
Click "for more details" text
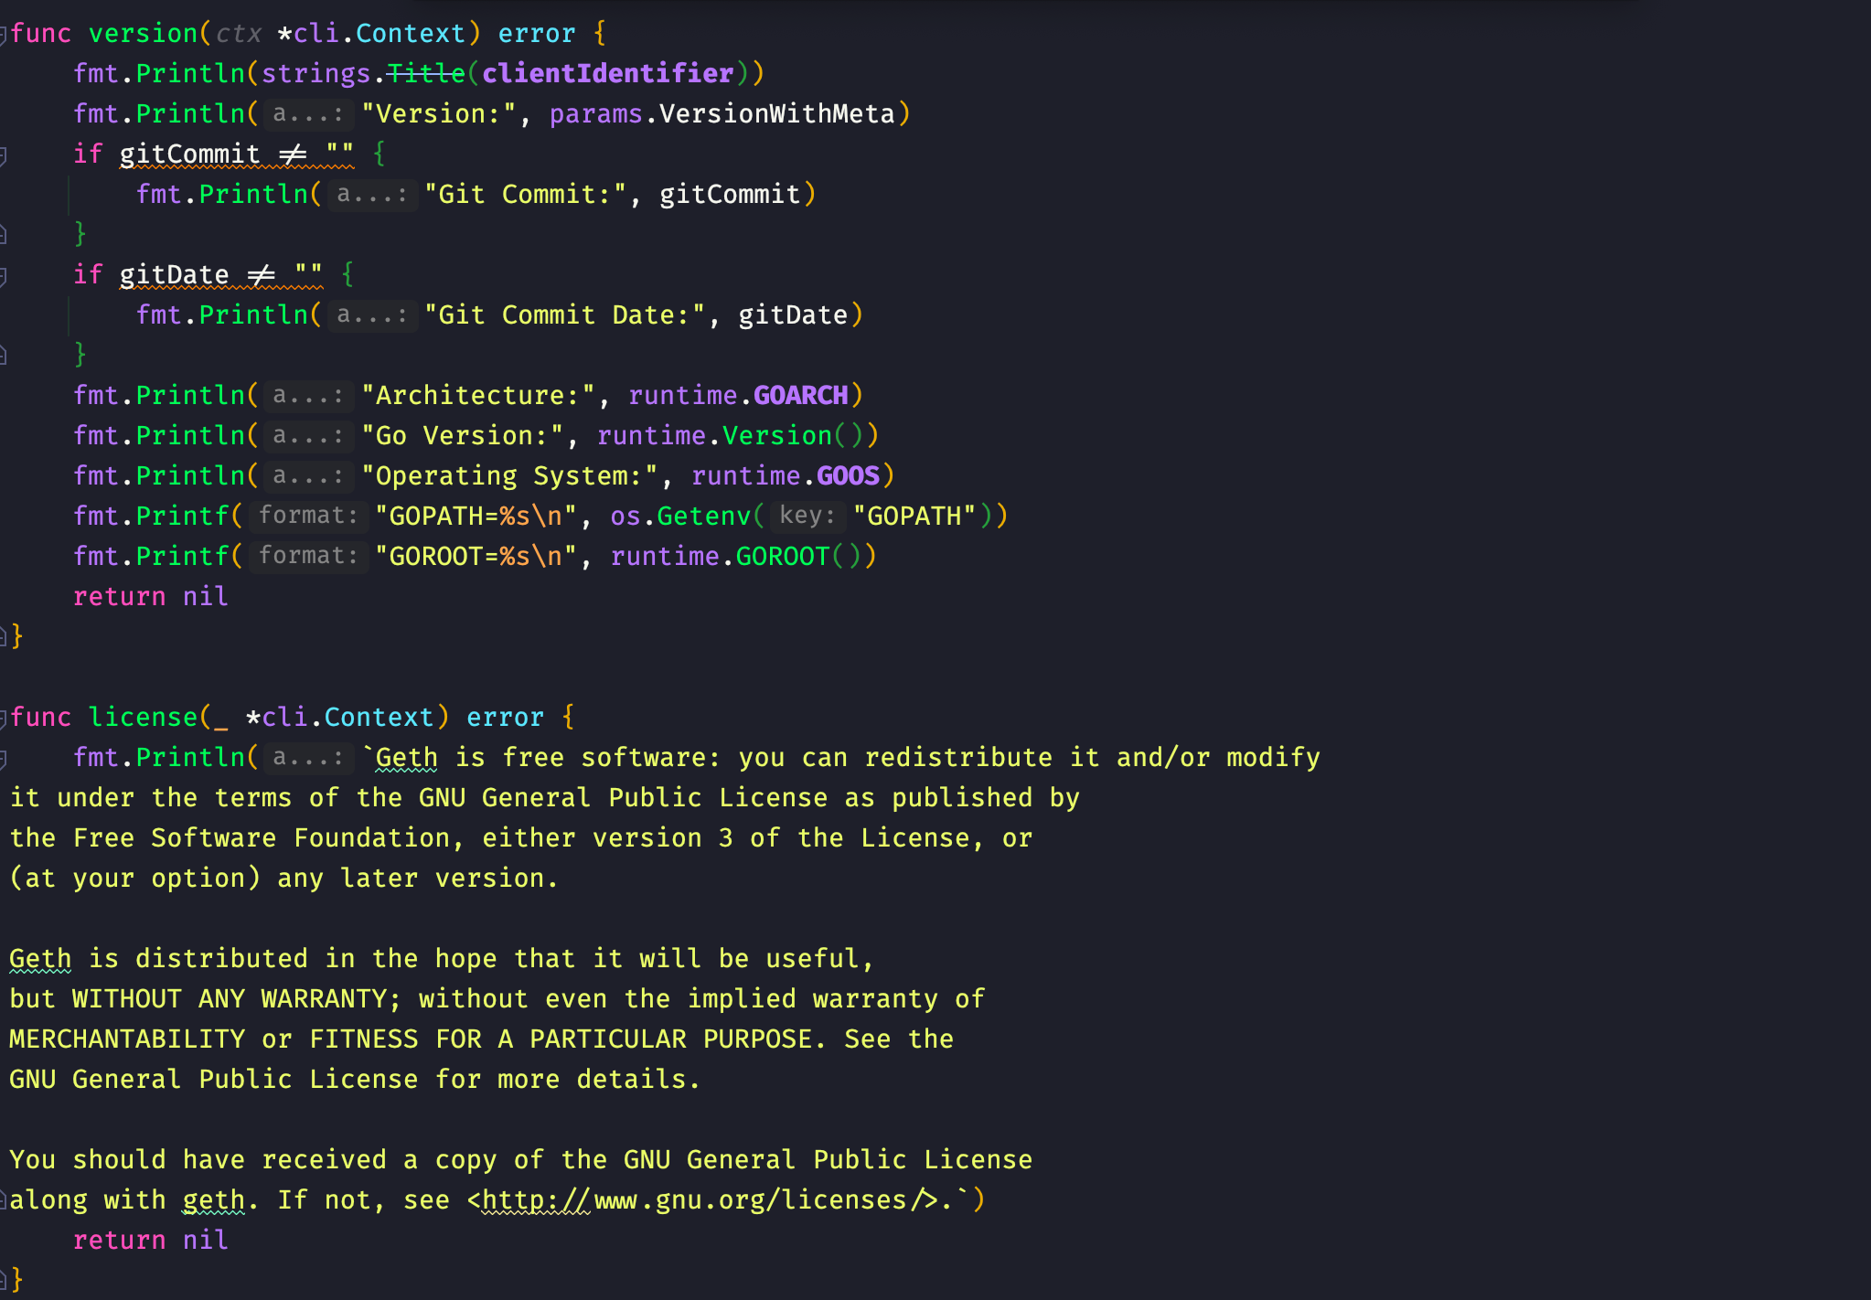click(x=560, y=1080)
